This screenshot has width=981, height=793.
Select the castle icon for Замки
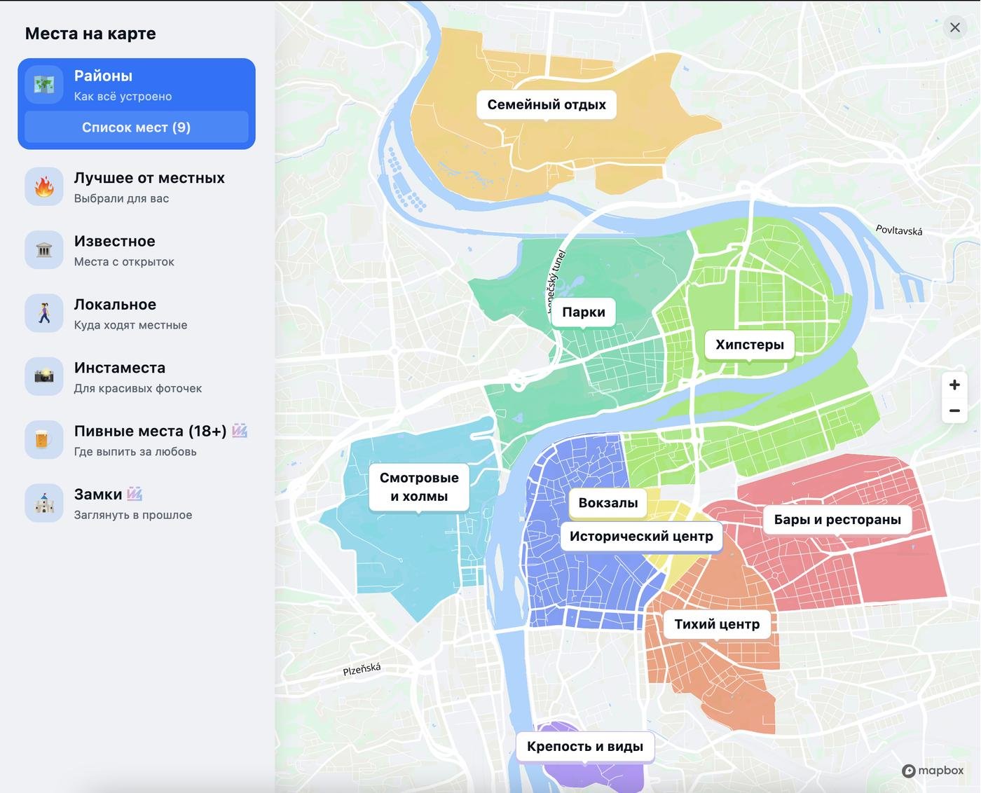(x=44, y=503)
